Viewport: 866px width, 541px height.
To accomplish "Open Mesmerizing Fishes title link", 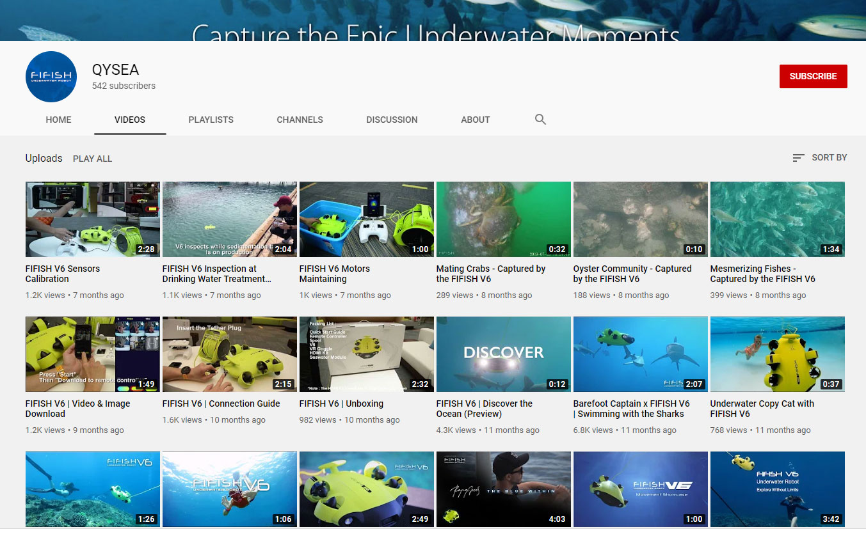I will coord(763,274).
